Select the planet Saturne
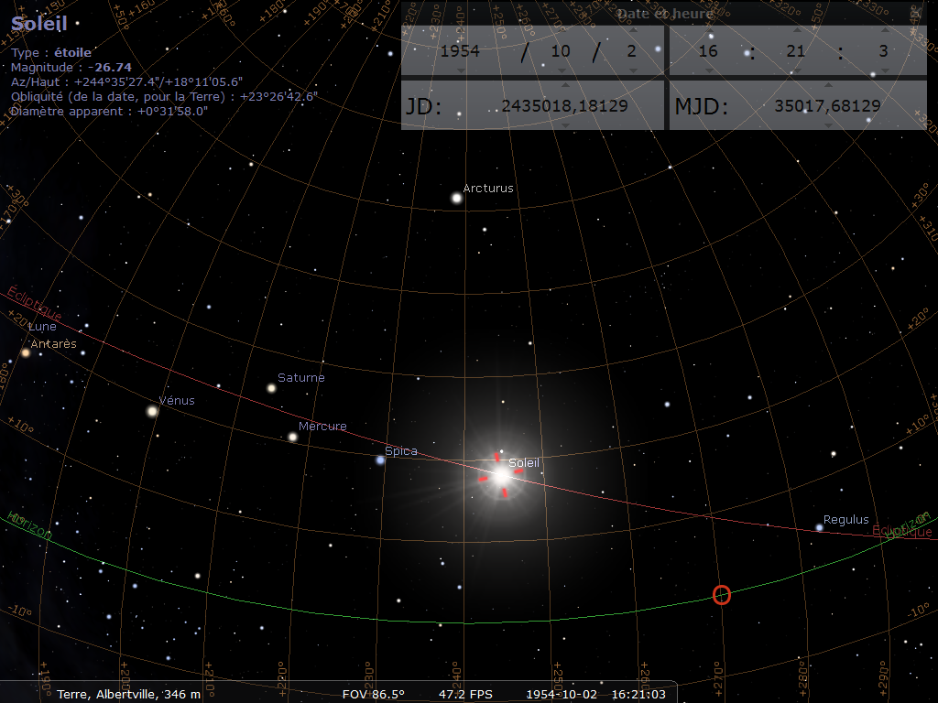Screen dimensions: 938x703 (271, 388)
